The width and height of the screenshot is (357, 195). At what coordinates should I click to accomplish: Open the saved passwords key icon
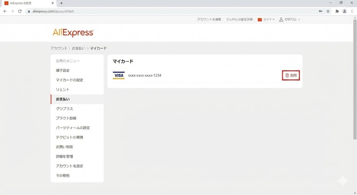321,11
